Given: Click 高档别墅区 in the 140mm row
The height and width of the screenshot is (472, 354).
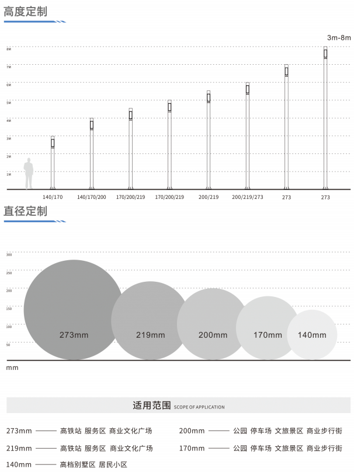Looking at the screenshot, I should [78, 464].
